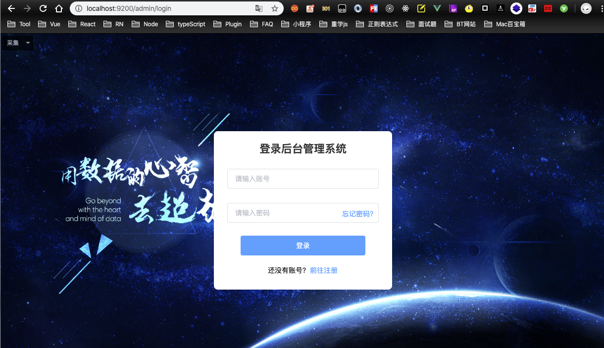Image resolution: width=604 pixels, height=348 pixels.
Task: Open the white square outline extension
Action: (485, 8)
